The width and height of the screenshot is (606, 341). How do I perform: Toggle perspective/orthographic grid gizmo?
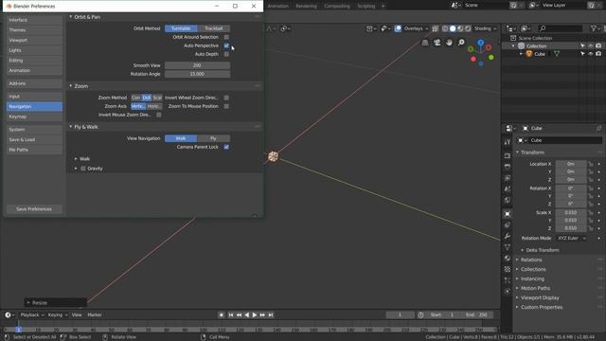pos(425,43)
